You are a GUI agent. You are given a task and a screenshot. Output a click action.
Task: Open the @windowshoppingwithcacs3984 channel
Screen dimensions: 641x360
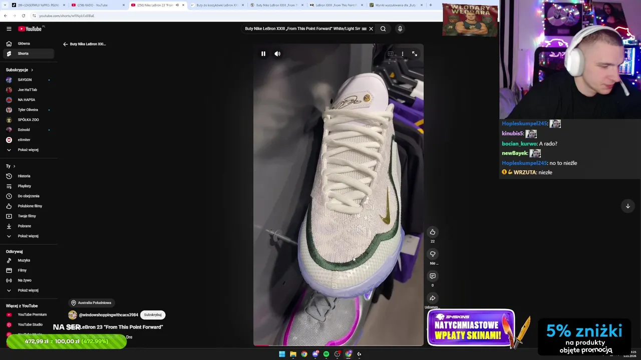[108, 315]
